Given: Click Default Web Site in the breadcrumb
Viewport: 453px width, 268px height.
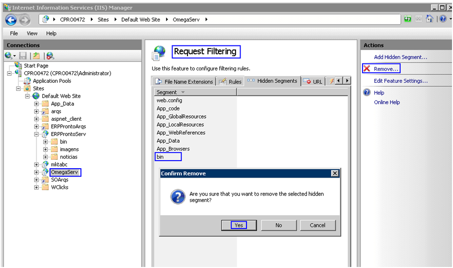Looking at the screenshot, I should pos(140,19).
